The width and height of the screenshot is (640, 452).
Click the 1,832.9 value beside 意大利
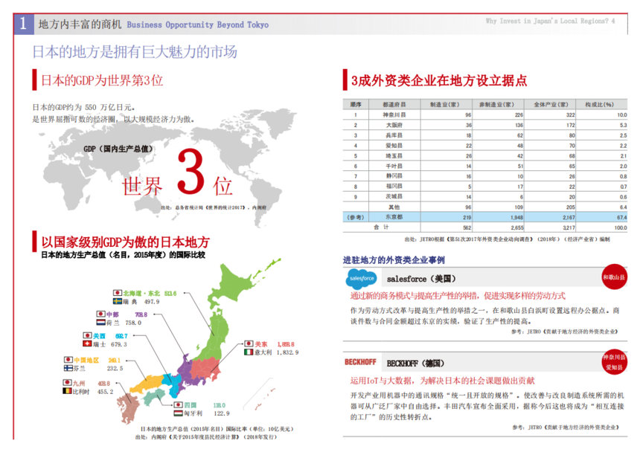tap(287, 352)
